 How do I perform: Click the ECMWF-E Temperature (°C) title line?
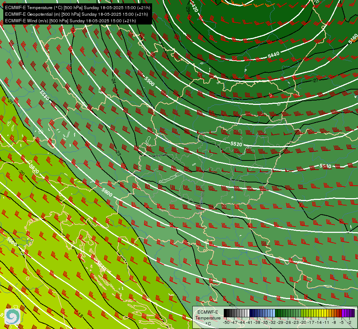[x=78, y=8]
